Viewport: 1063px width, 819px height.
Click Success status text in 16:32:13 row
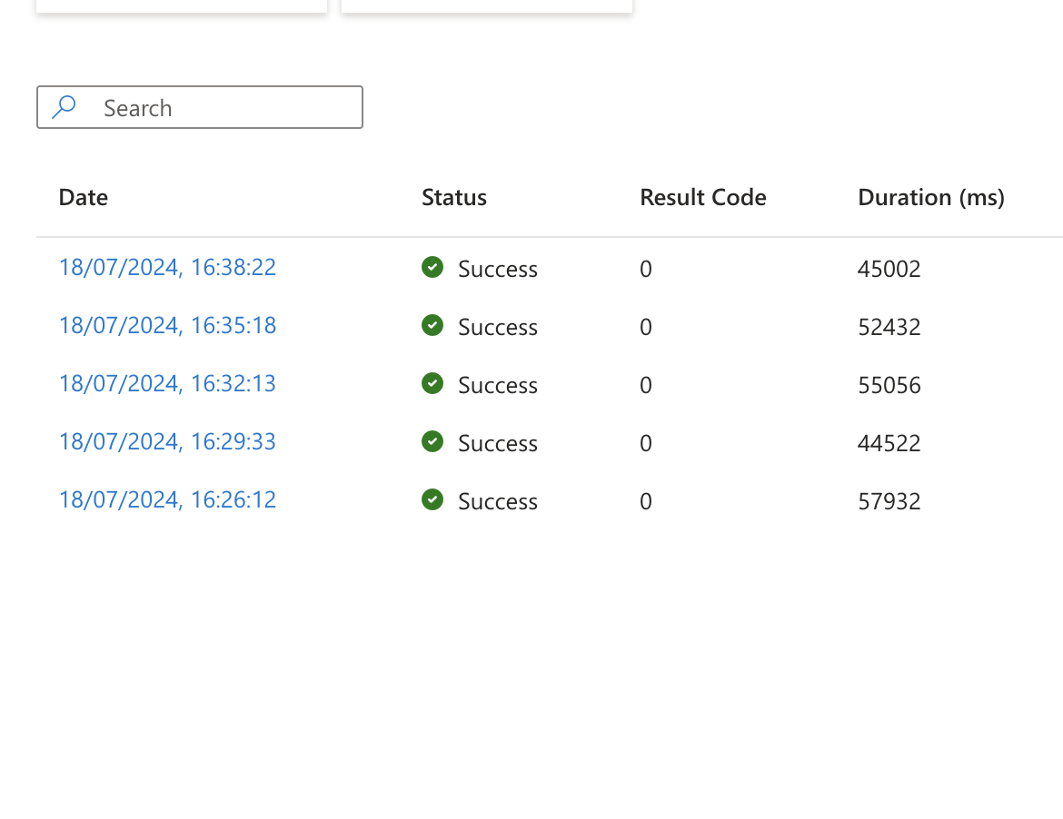coord(498,386)
